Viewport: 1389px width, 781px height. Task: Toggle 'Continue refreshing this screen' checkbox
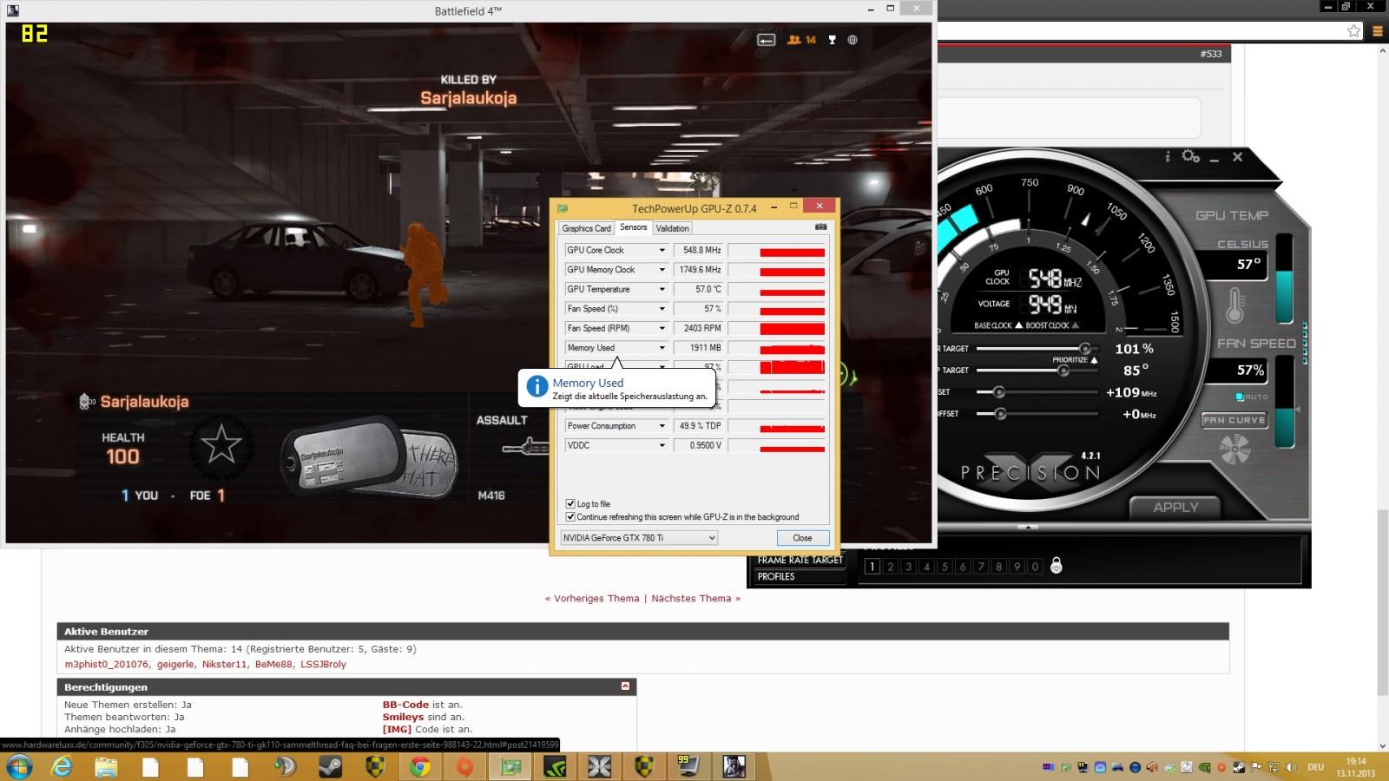[570, 516]
